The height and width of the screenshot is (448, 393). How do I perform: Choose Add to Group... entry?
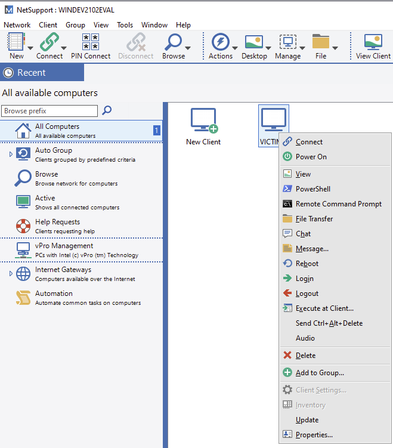click(x=335, y=373)
